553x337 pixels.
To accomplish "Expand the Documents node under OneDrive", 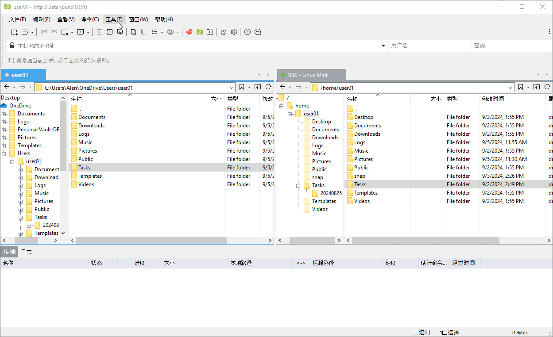I will coord(4,114).
